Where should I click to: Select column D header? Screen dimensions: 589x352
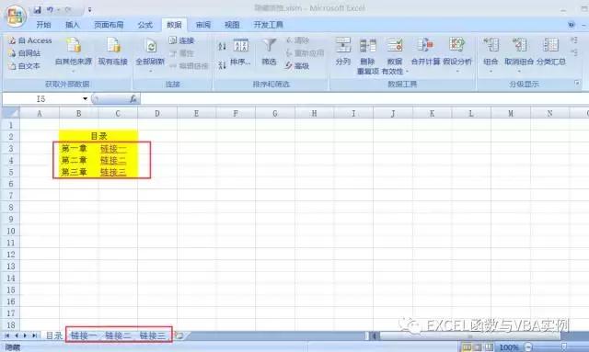tap(157, 113)
